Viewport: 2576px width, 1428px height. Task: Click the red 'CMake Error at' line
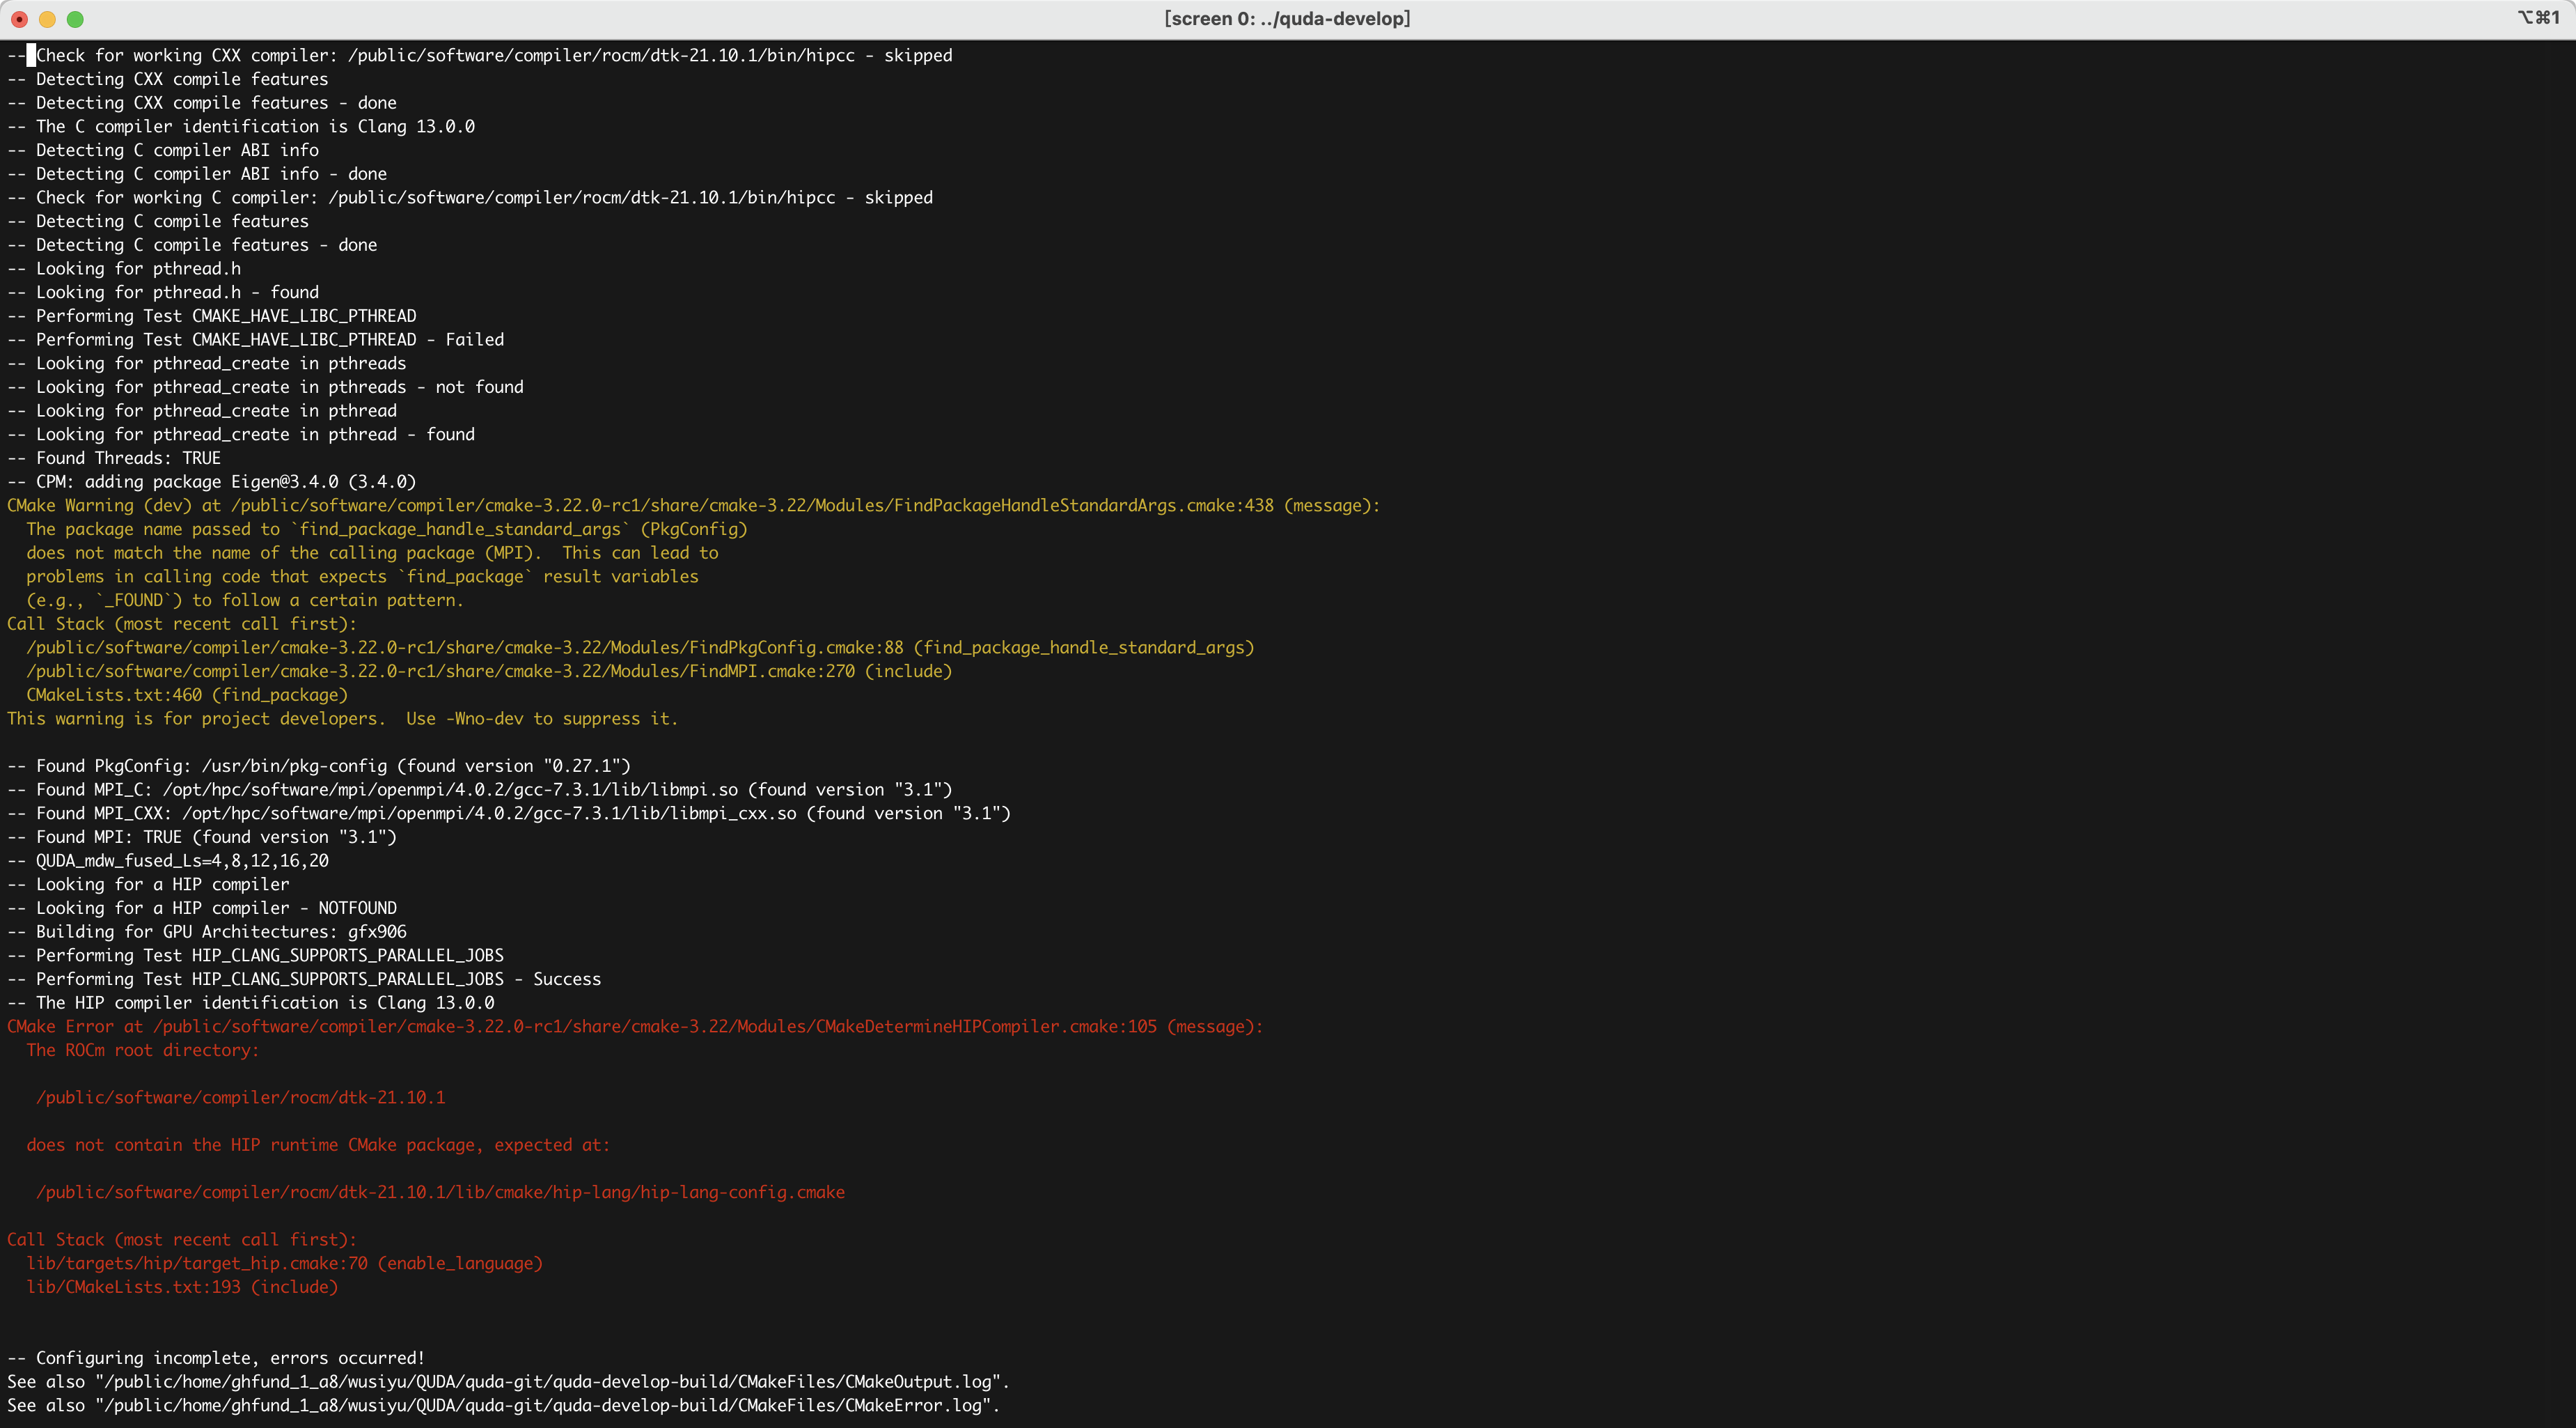(x=635, y=1027)
